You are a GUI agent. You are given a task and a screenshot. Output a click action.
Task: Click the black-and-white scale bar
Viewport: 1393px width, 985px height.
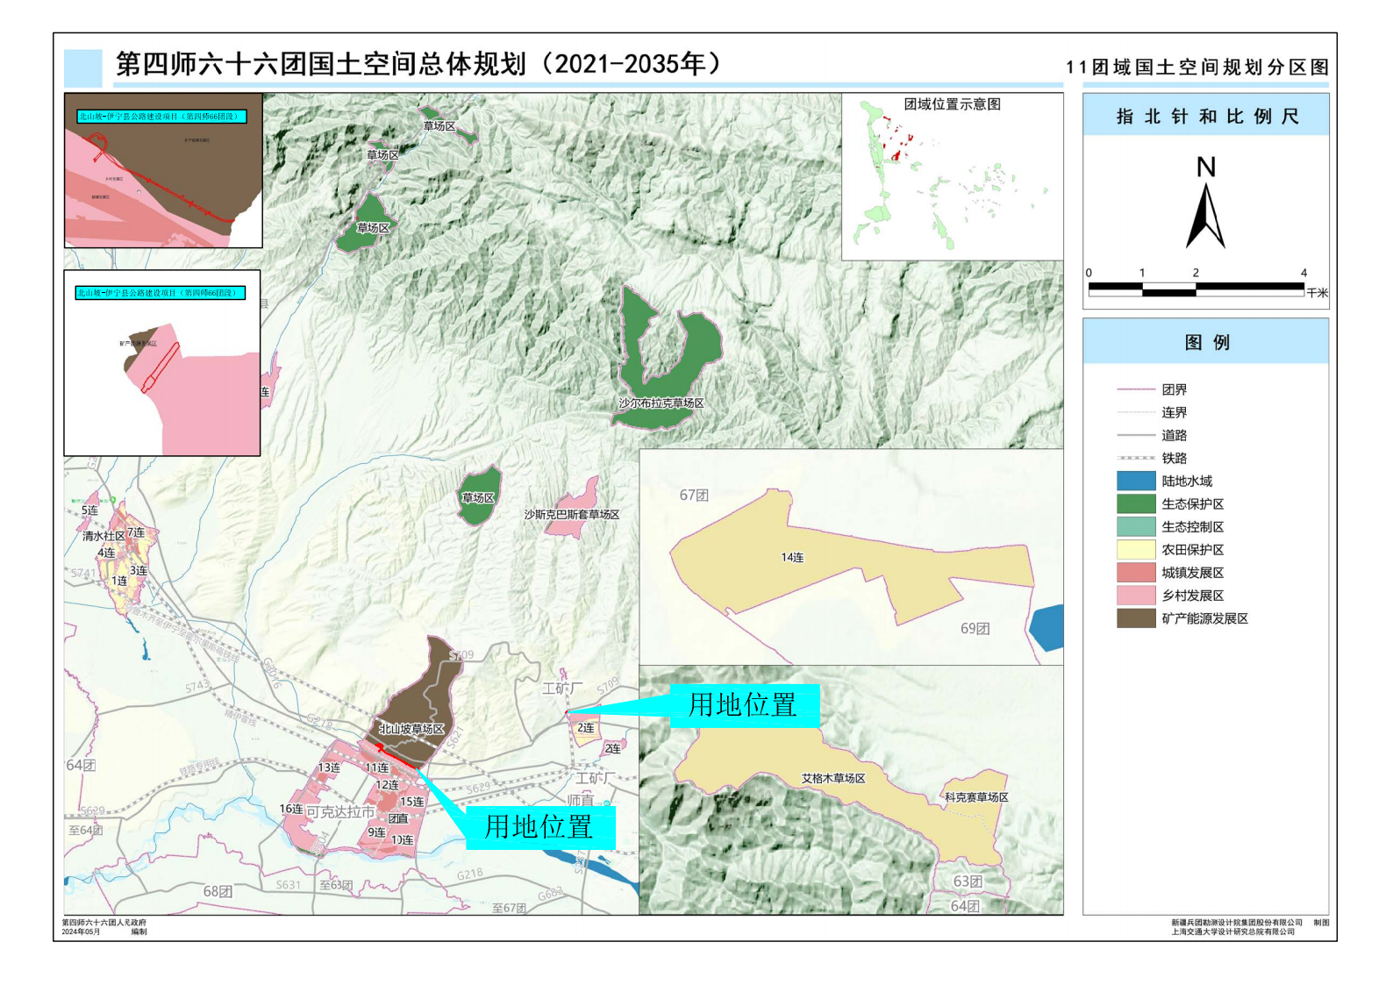tap(1196, 289)
